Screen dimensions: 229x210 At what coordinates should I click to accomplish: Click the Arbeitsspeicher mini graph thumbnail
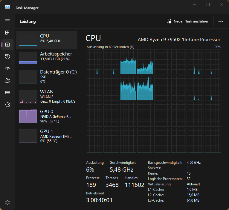(28, 58)
